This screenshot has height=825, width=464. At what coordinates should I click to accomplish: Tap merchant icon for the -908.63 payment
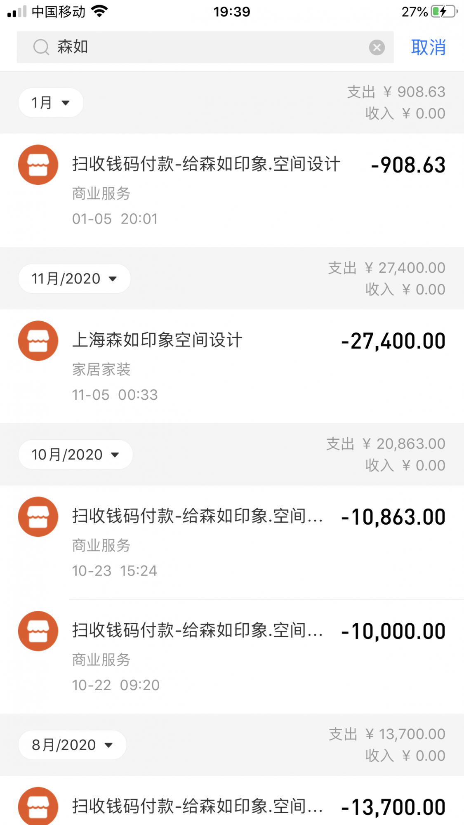pyautogui.click(x=38, y=165)
